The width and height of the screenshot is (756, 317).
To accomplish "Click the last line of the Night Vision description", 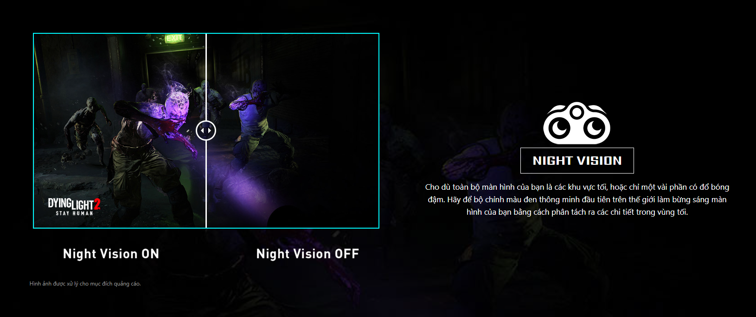I will pos(577,212).
